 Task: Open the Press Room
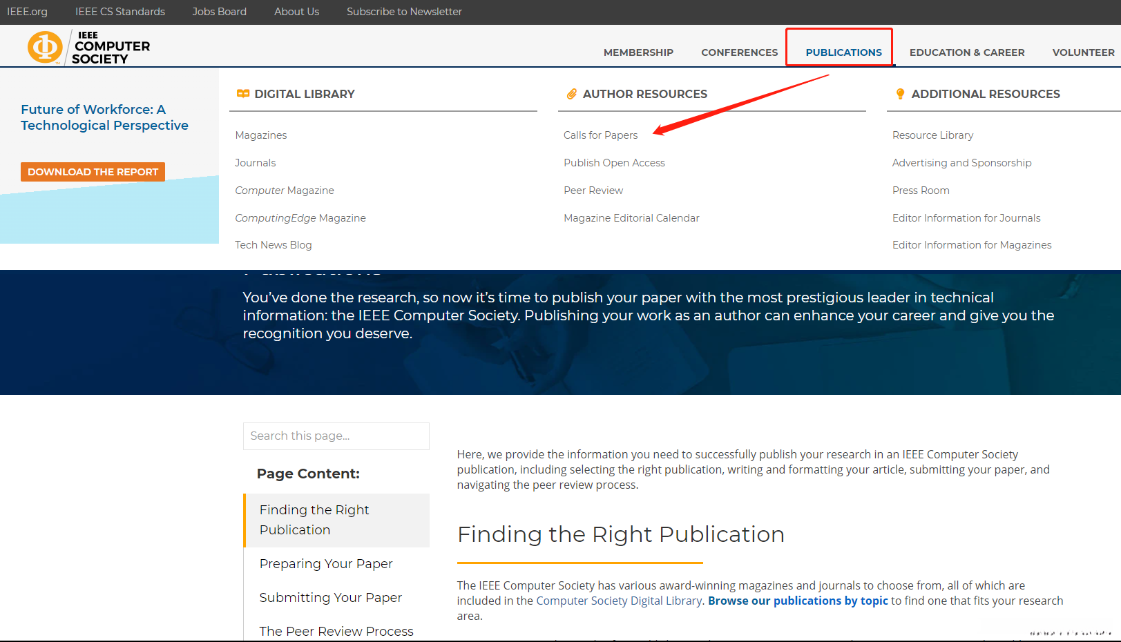[x=921, y=191]
